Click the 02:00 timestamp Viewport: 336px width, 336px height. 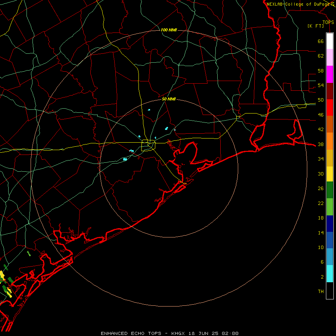coord(230,333)
